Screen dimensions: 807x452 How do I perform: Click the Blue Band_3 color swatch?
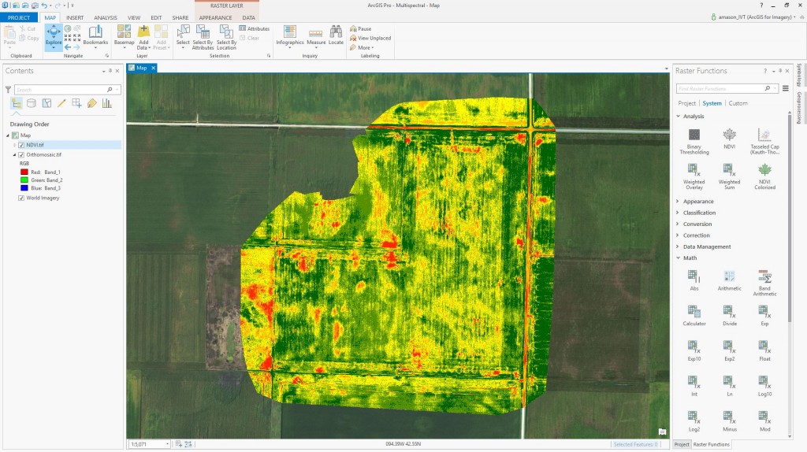pyautogui.click(x=24, y=188)
